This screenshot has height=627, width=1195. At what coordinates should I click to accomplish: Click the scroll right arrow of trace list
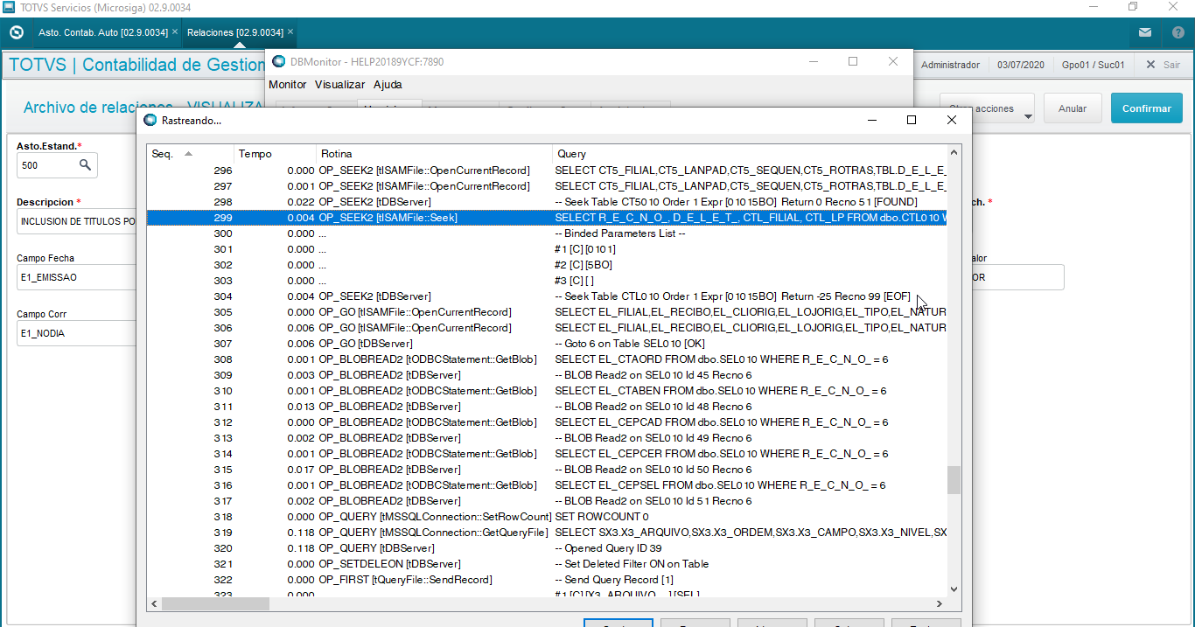coord(940,603)
